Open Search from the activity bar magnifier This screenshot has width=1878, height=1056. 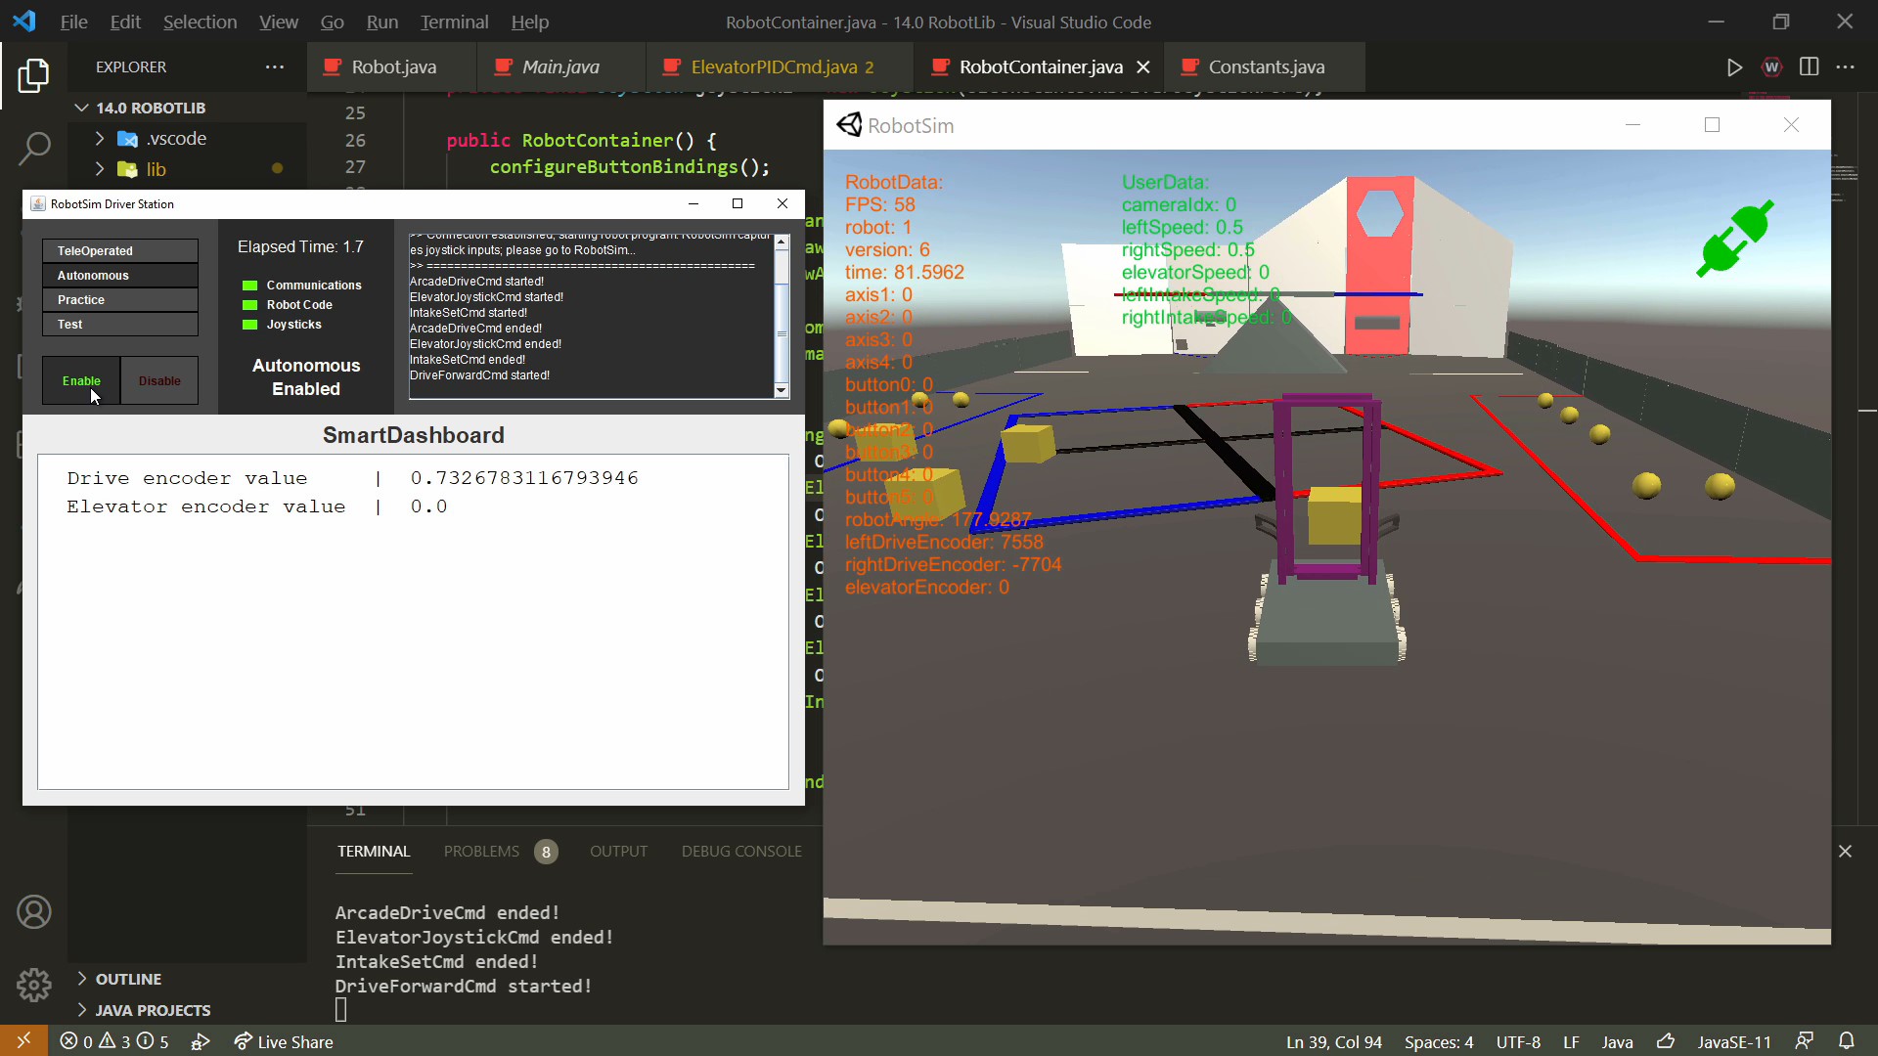click(x=35, y=148)
